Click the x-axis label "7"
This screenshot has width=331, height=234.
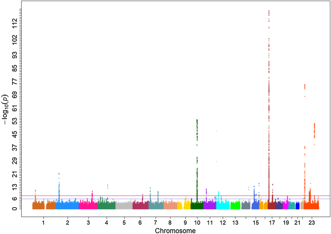pyautogui.click(x=156, y=222)
